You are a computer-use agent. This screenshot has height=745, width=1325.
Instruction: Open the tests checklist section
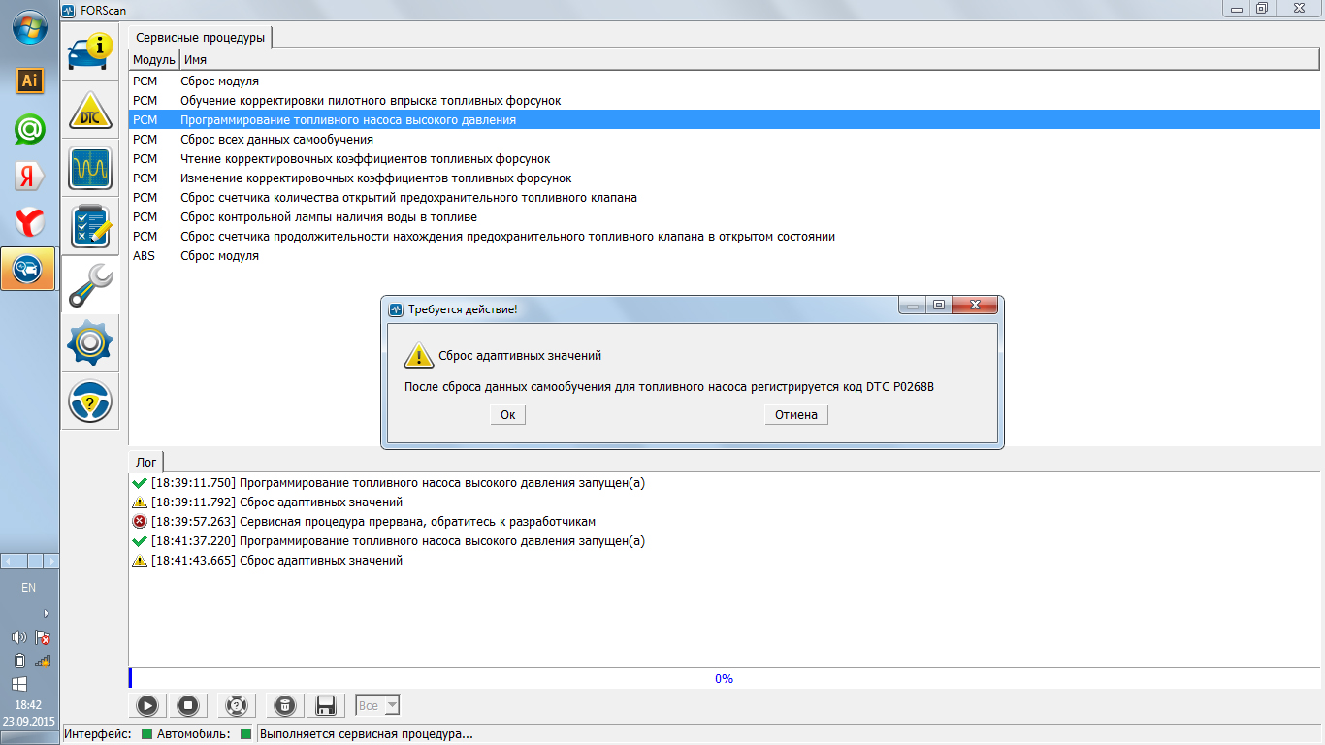pyautogui.click(x=90, y=226)
